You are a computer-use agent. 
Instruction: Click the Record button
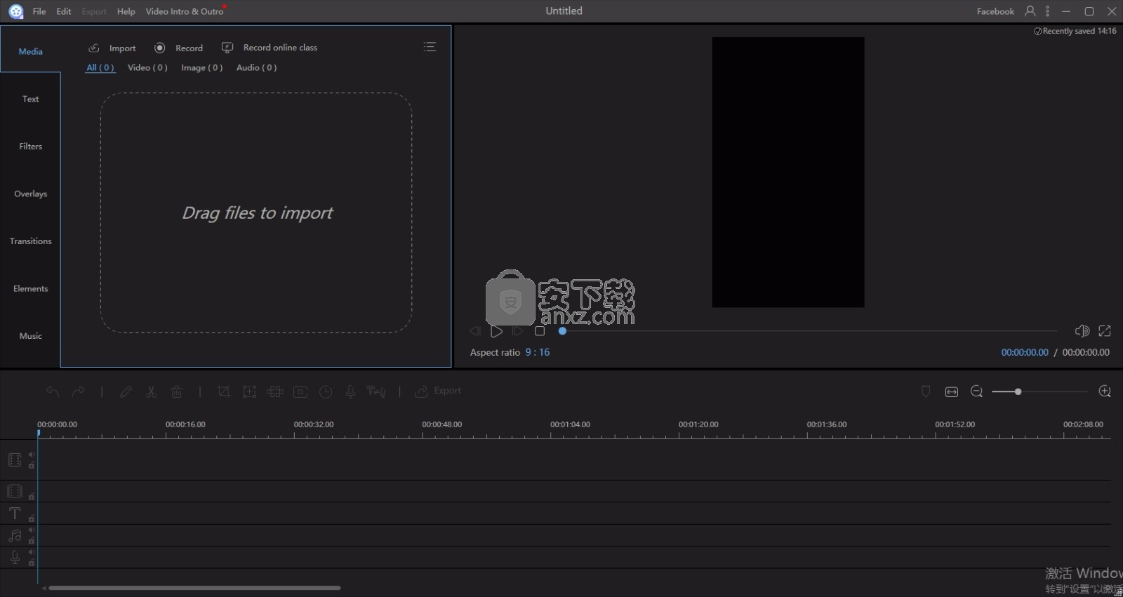(x=179, y=48)
